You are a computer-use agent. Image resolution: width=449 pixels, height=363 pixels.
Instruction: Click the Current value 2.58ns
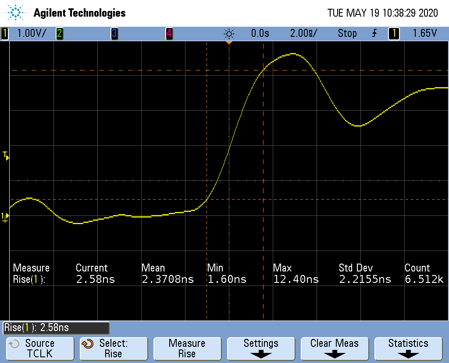pos(95,279)
